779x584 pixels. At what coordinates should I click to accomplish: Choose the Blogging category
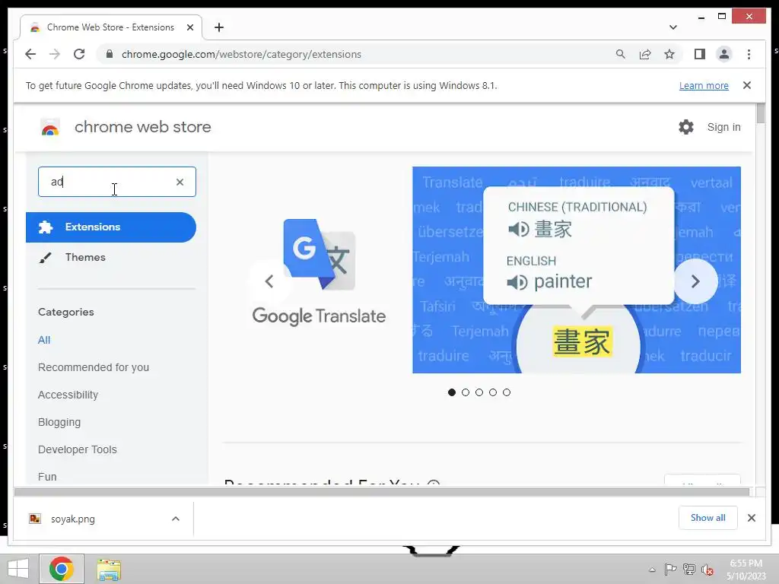(x=59, y=422)
